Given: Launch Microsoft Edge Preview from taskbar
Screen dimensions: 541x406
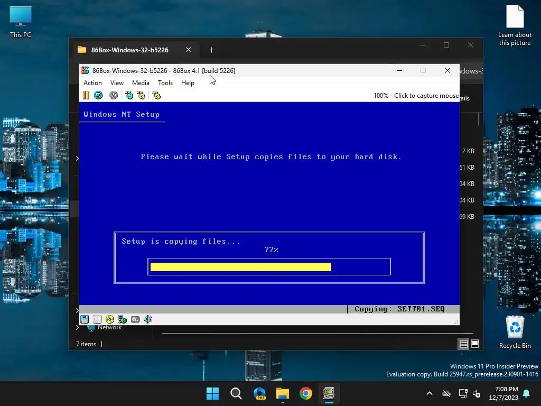Looking at the screenshot, I should coord(259,393).
